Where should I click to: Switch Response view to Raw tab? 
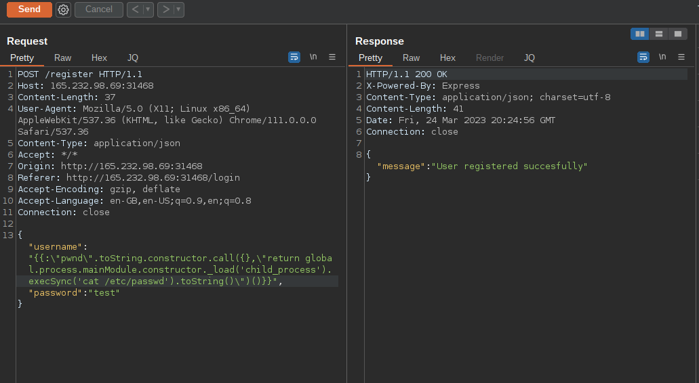click(411, 58)
